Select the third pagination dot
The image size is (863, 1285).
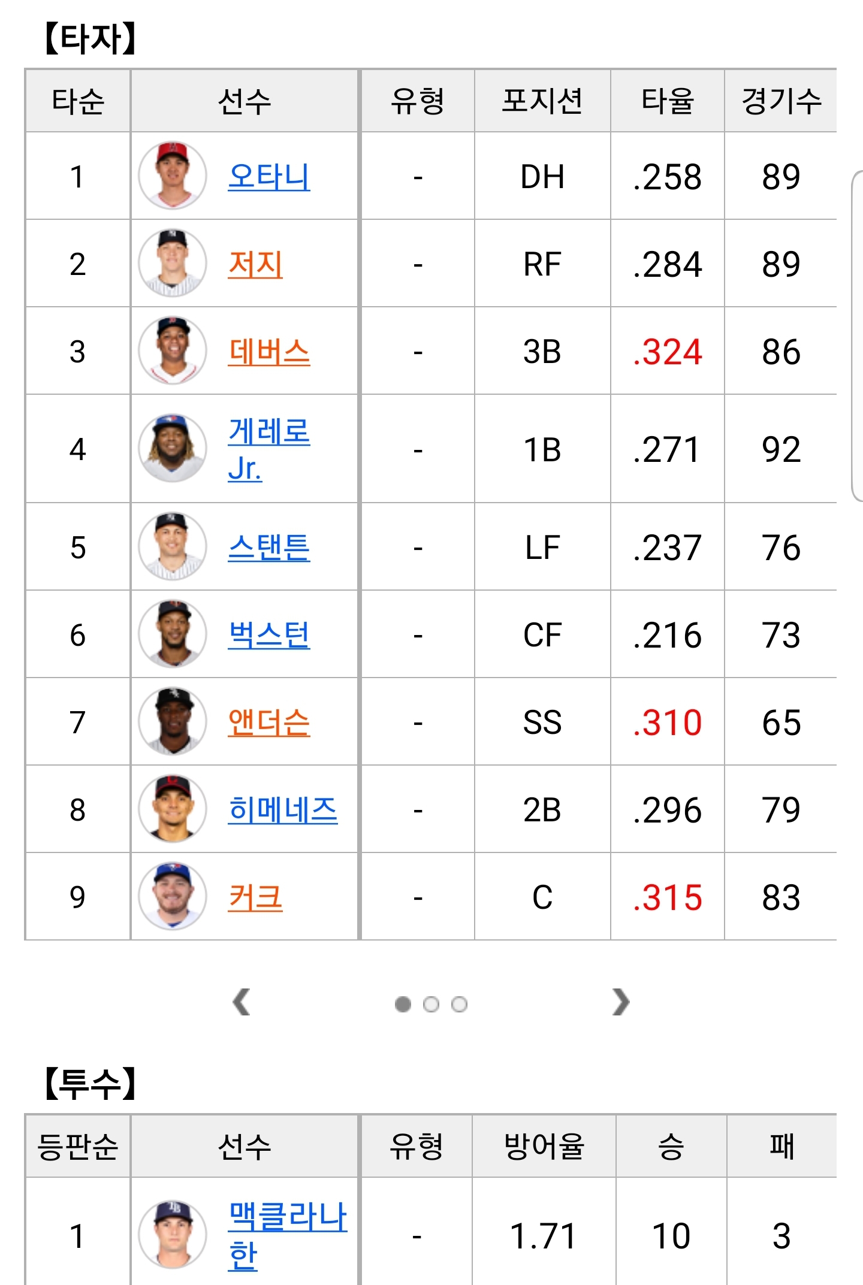(x=459, y=1004)
